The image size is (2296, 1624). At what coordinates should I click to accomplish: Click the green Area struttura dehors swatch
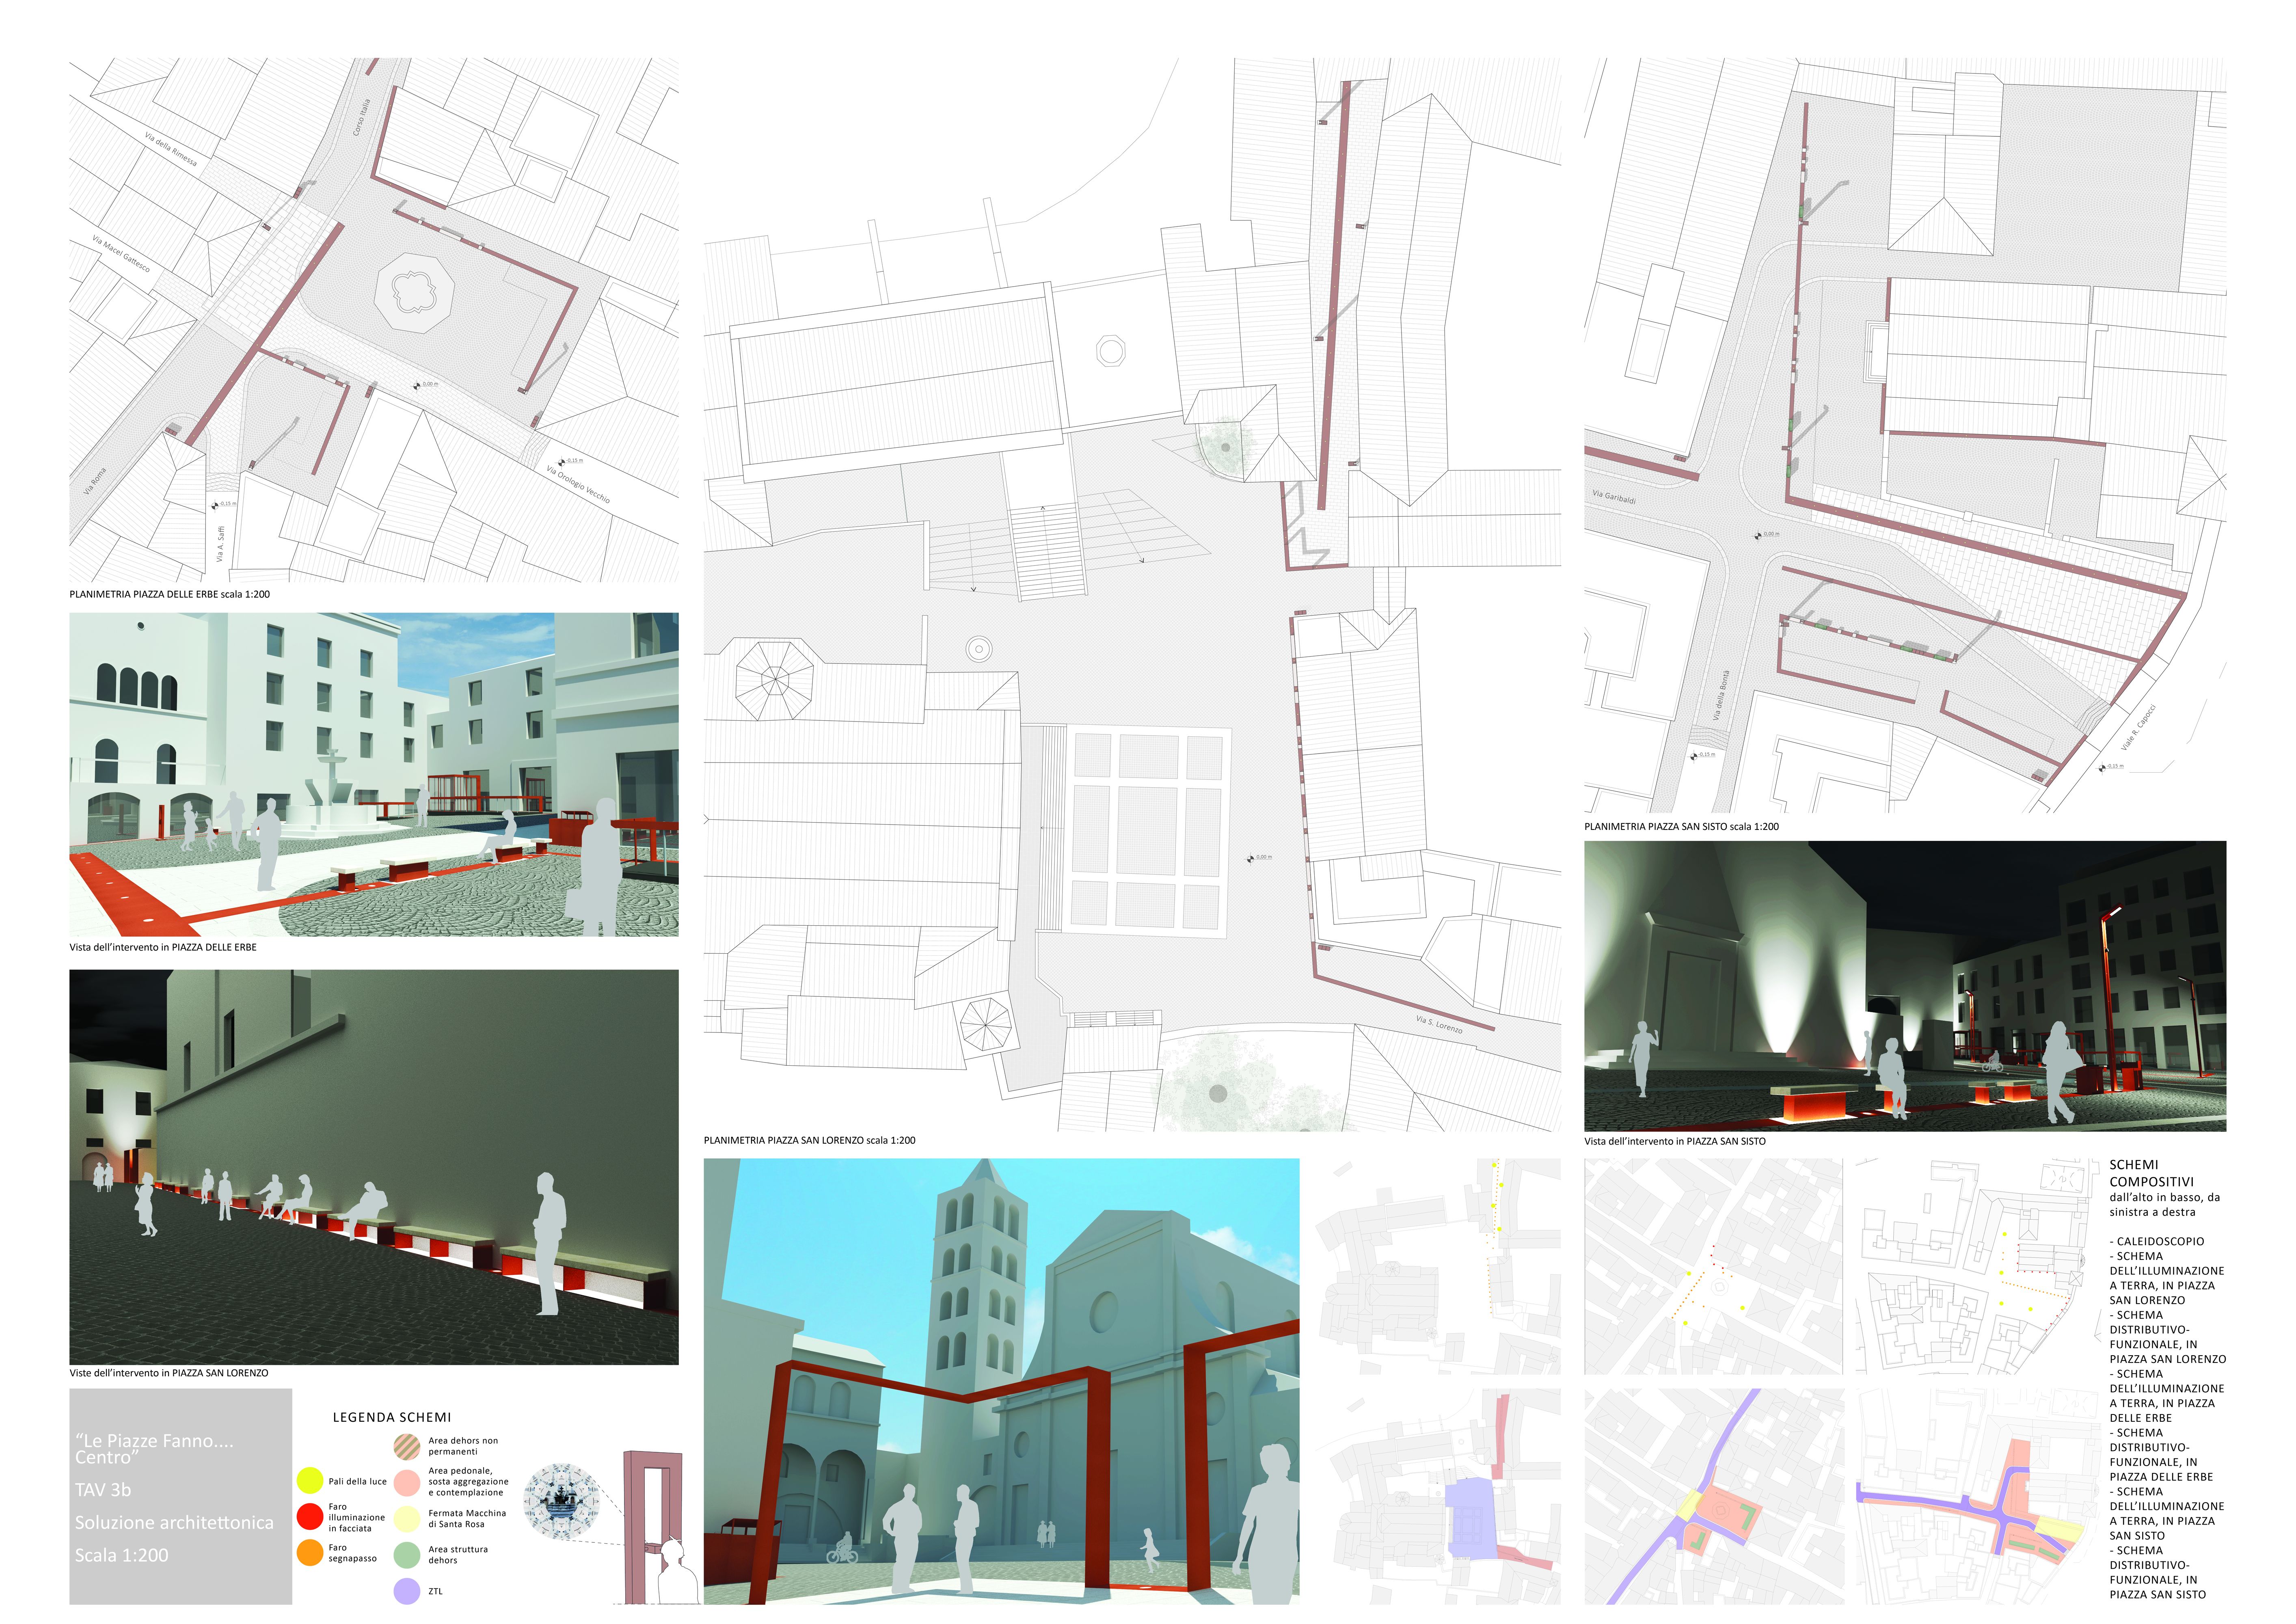tap(407, 1554)
